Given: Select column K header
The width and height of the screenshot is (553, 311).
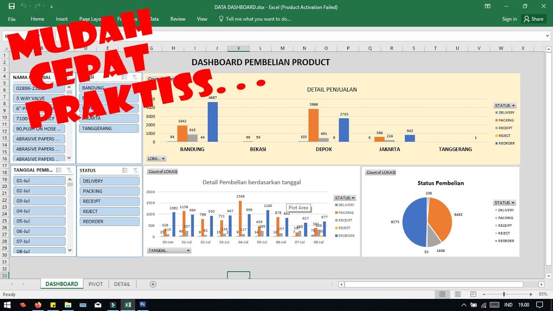Looking at the screenshot, I should pyautogui.click(x=238, y=48).
